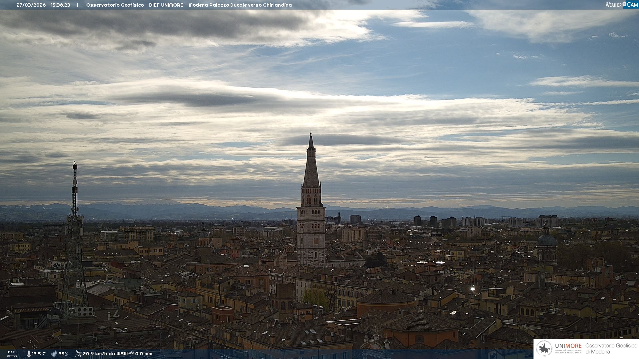Click the 20.9 km/h da WSW wind reading

(105, 354)
